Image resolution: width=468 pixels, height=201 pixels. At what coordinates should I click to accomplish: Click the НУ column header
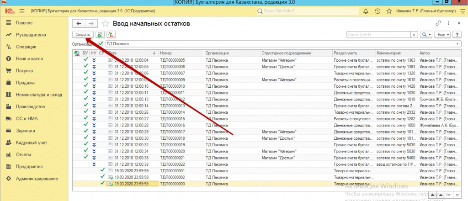coord(94,53)
